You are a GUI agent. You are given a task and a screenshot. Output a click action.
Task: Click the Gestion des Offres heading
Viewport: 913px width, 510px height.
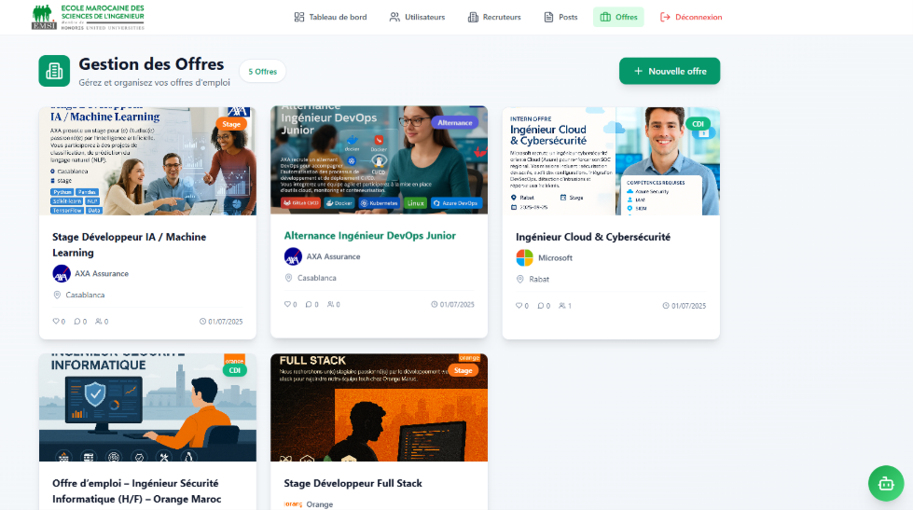(151, 64)
